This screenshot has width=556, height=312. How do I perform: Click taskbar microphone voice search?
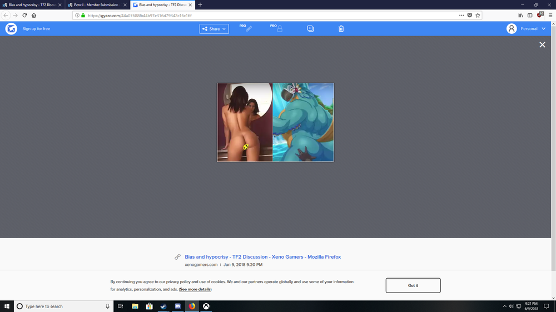pyautogui.click(x=107, y=306)
